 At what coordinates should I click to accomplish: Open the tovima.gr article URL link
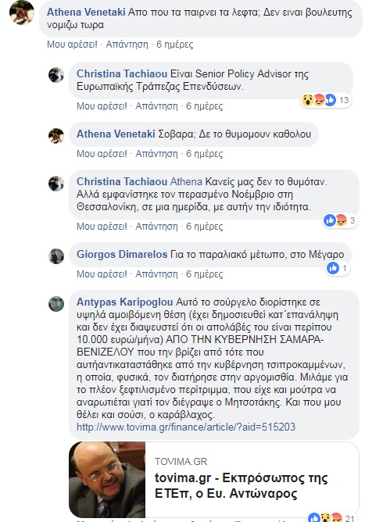tap(186, 427)
